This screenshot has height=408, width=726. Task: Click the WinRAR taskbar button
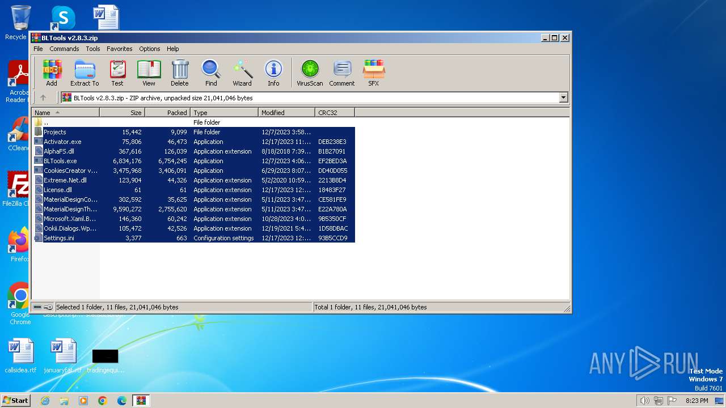point(141,401)
